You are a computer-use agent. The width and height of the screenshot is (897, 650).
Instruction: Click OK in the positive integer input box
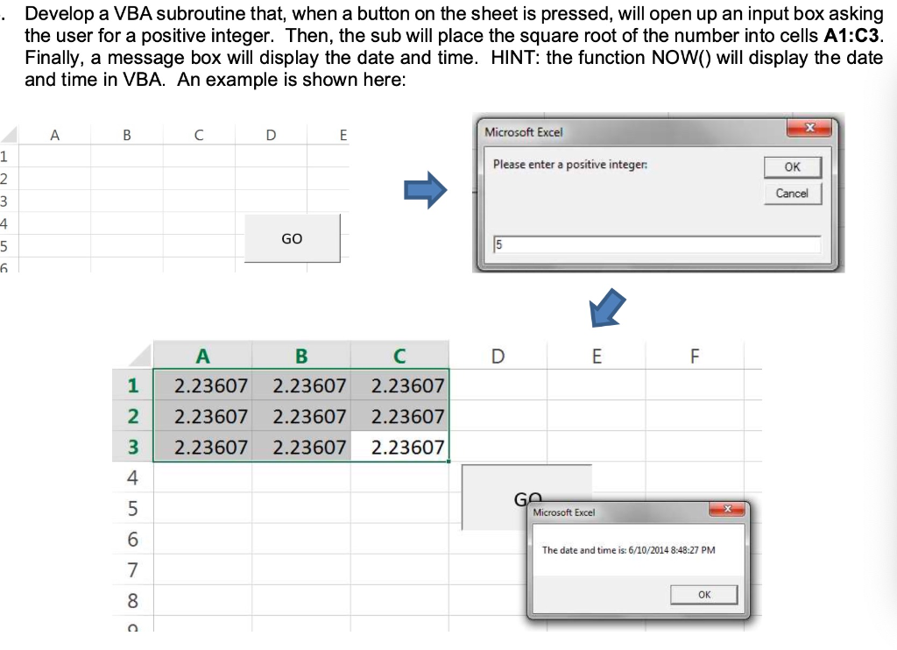point(793,166)
